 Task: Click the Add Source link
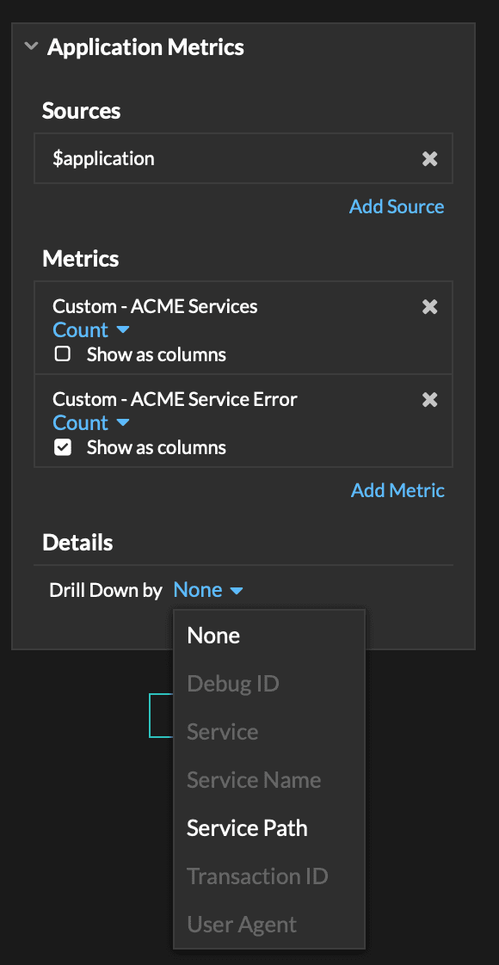[x=397, y=206]
